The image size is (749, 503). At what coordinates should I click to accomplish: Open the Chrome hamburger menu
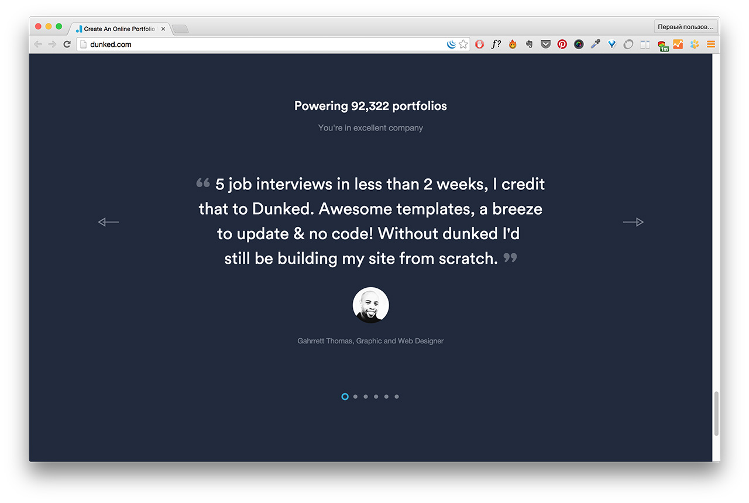[710, 44]
